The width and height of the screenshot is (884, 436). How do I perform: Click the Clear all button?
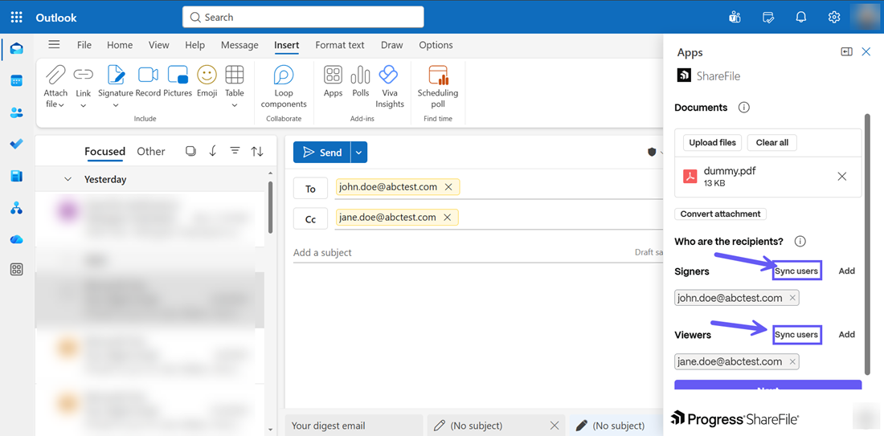[771, 142]
